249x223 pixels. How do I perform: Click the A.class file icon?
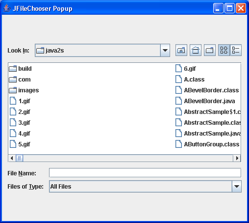click(x=178, y=79)
